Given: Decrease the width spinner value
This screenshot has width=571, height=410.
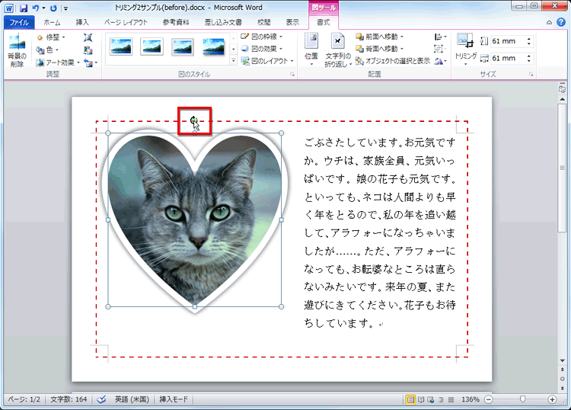Looking at the screenshot, I should click(x=529, y=61).
